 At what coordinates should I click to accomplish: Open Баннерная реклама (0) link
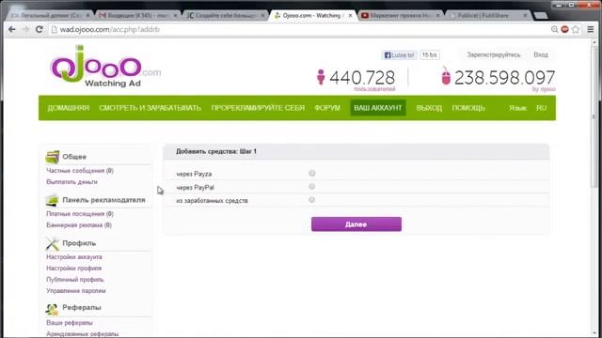[x=79, y=225]
